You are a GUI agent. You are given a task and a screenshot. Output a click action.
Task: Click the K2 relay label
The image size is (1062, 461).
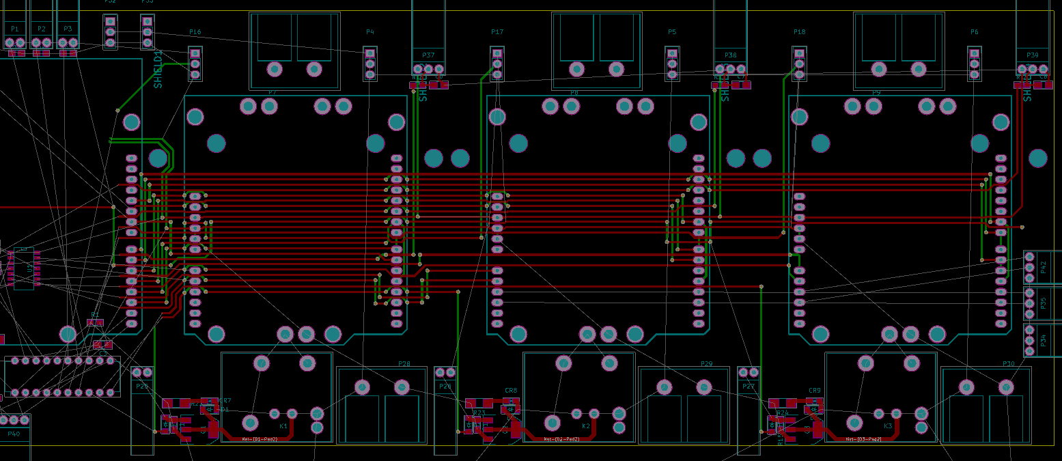pyautogui.click(x=586, y=425)
